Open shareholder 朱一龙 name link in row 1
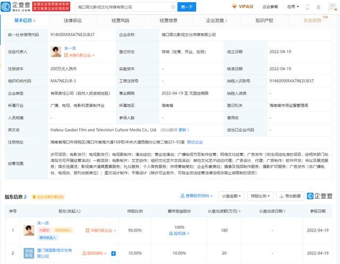 [x=43, y=223]
